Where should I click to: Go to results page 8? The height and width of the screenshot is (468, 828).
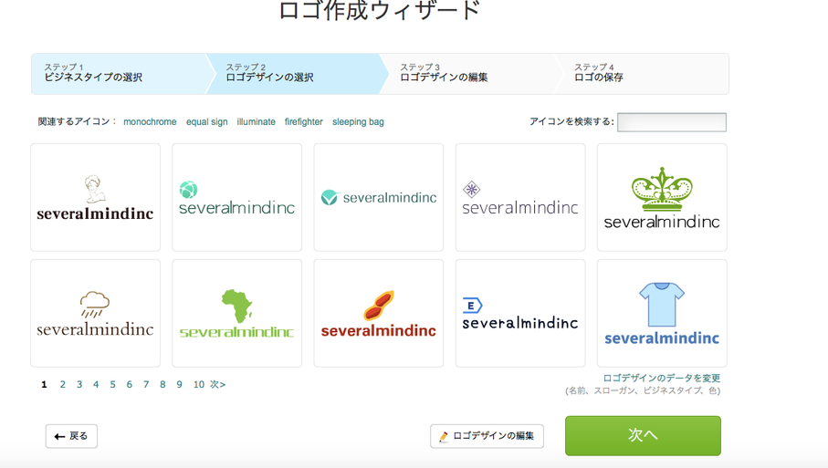162,385
